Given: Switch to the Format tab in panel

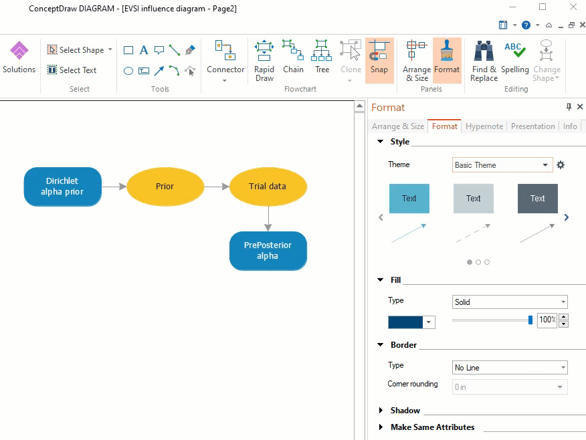Looking at the screenshot, I should (444, 126).
